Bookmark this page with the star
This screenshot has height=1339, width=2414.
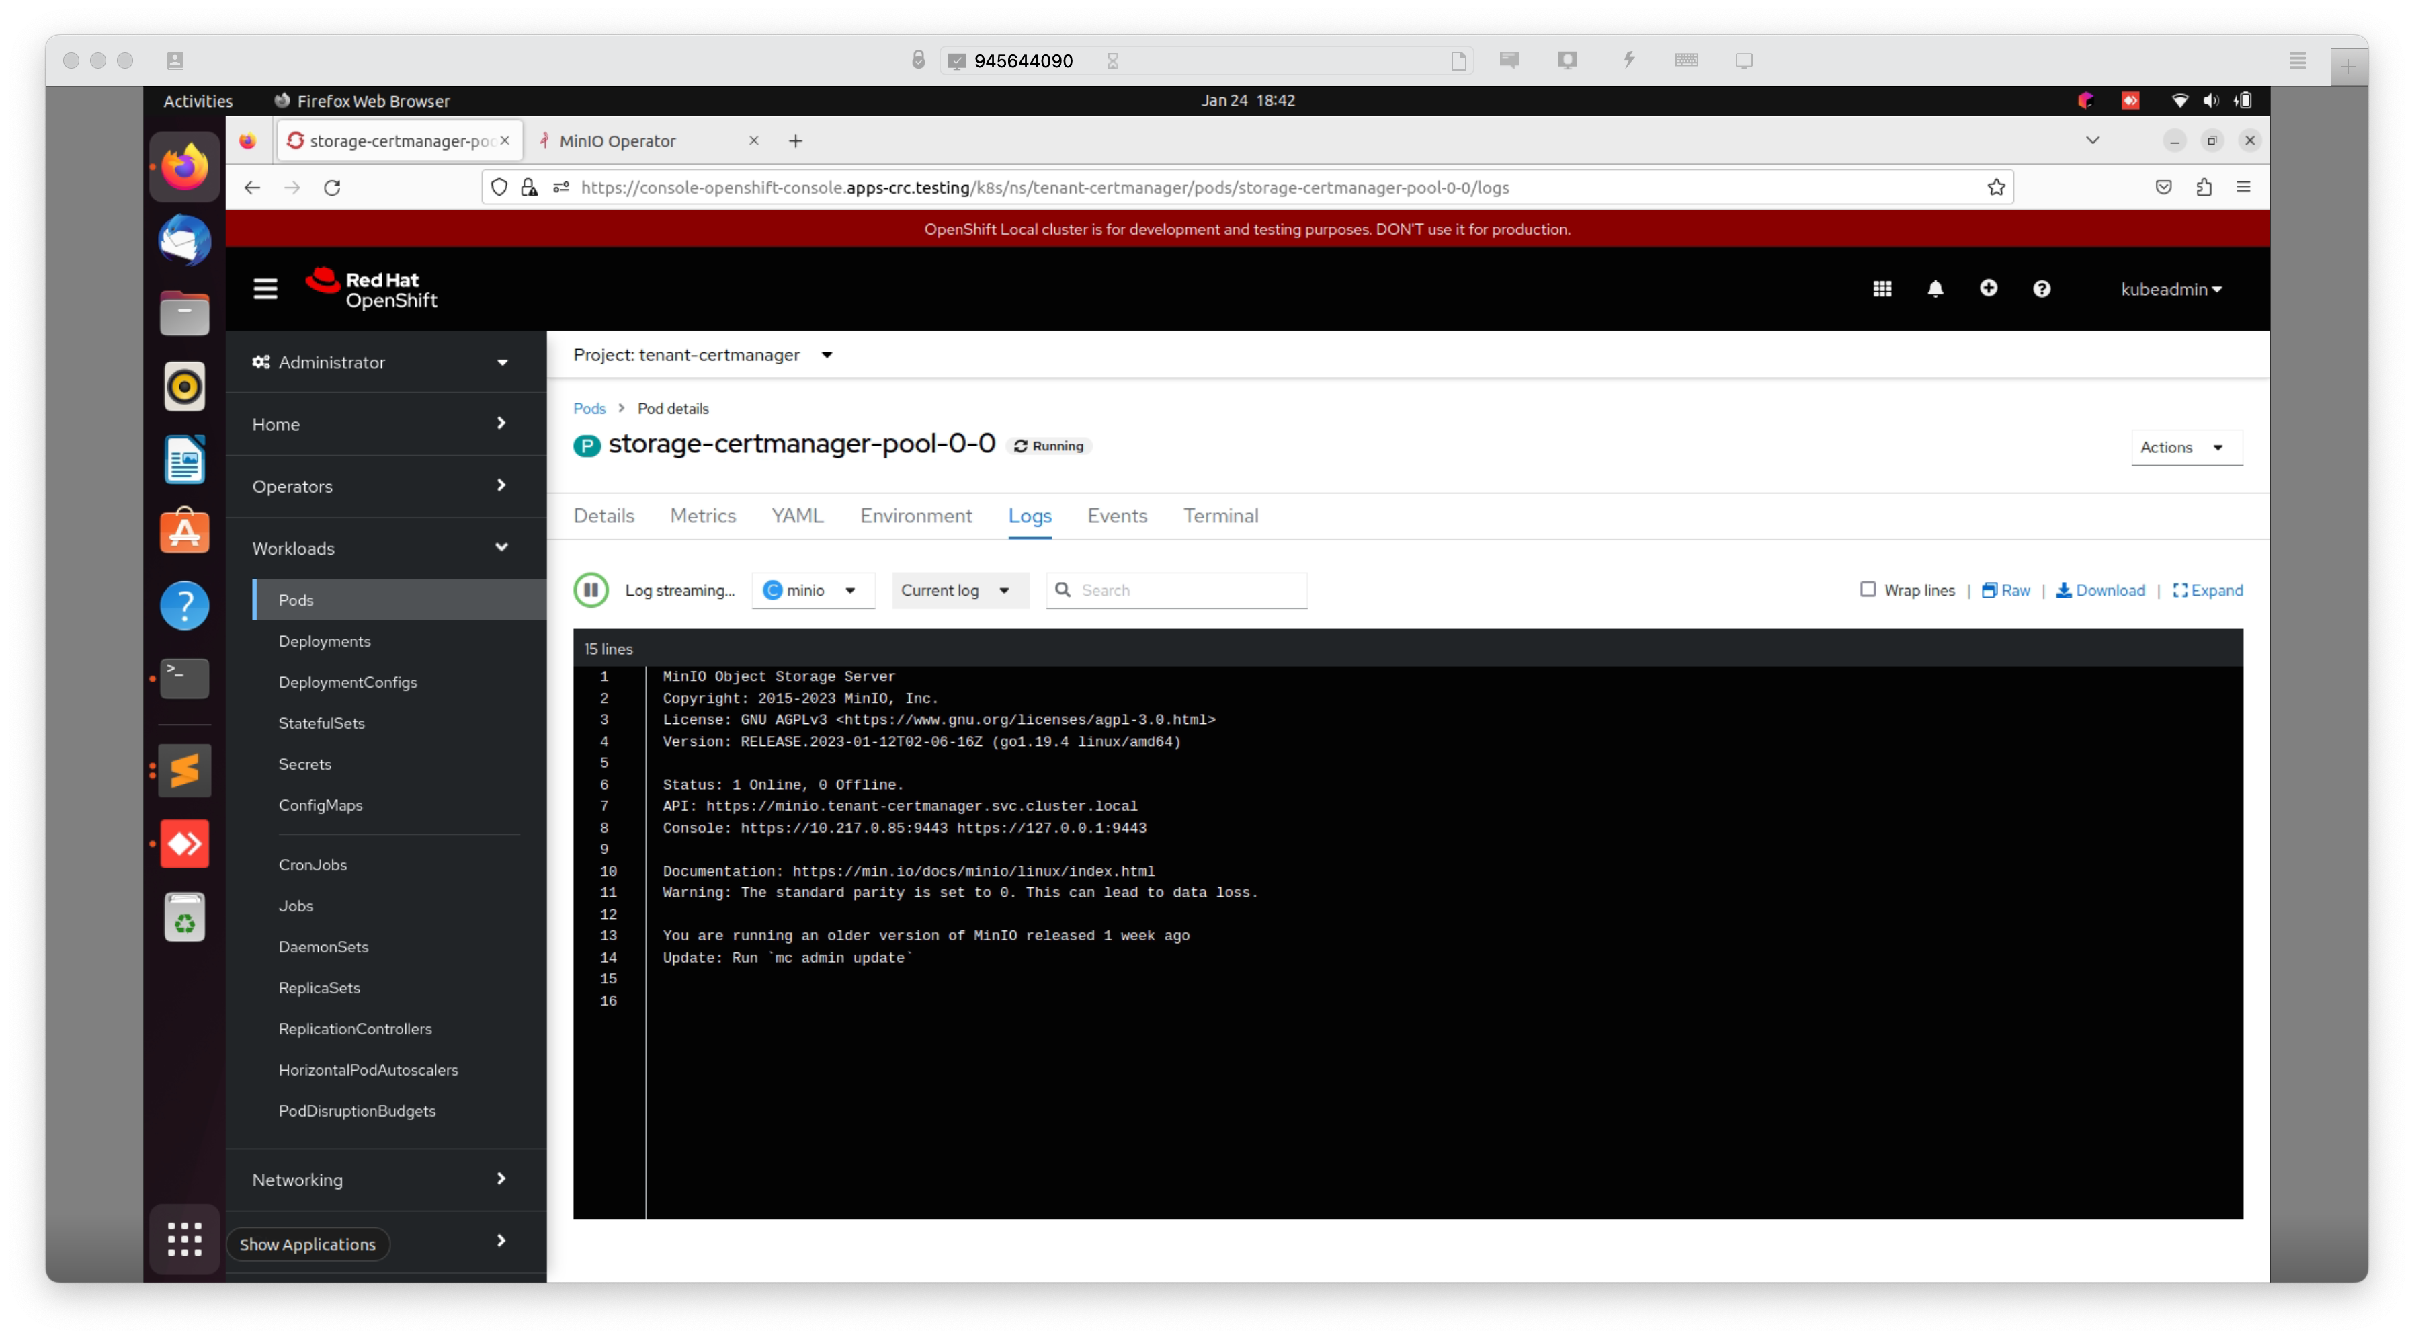coord(1996,188)
